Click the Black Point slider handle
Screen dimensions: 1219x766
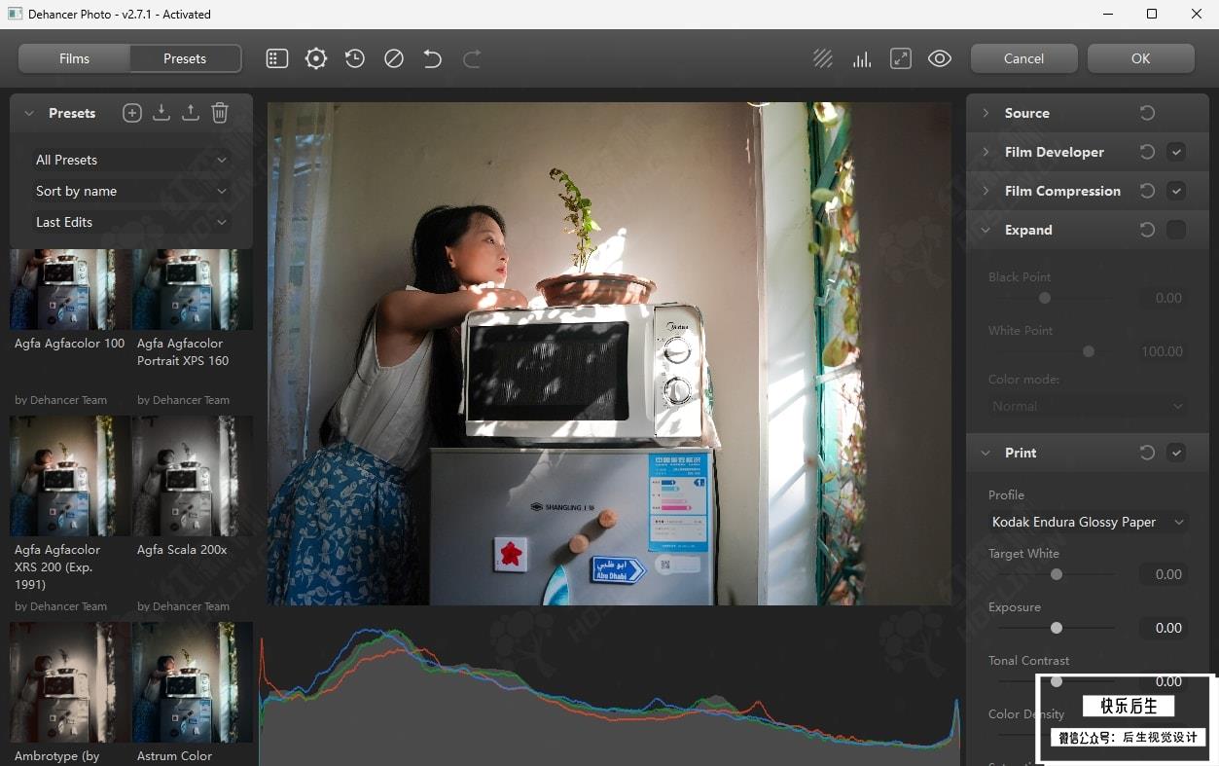(x=1045, y=298)
